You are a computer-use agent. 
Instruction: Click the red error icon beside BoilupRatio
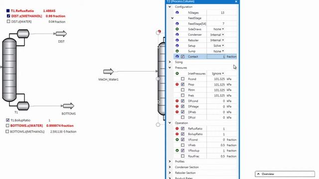177,134
